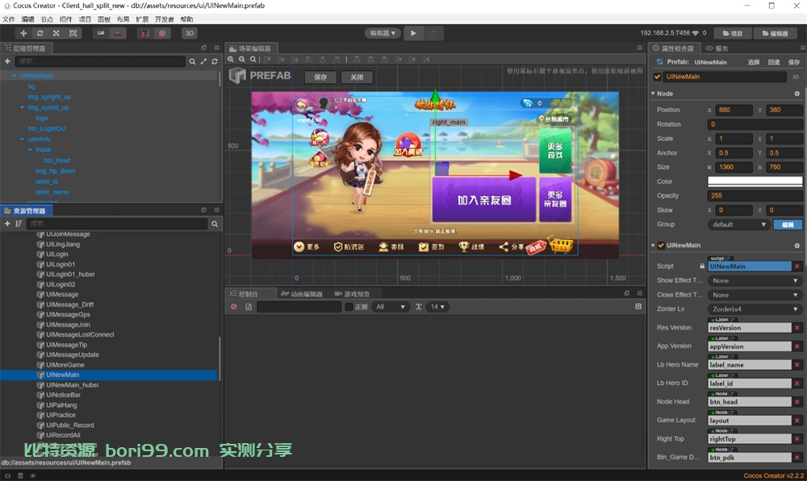Open the Show Effect Type dropdown
This screenshot has width=807, height=481.
tap(755, 280)
